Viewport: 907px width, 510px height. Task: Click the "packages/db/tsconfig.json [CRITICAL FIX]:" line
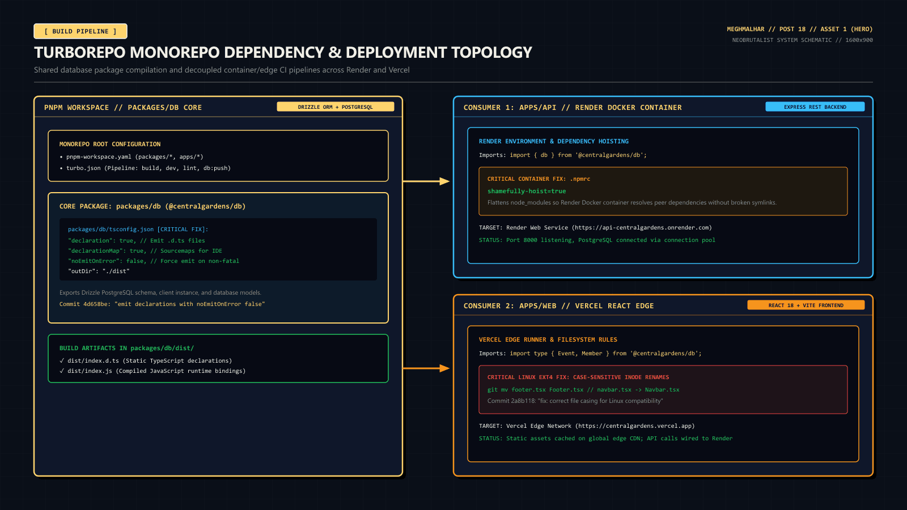tap(138, 229)
